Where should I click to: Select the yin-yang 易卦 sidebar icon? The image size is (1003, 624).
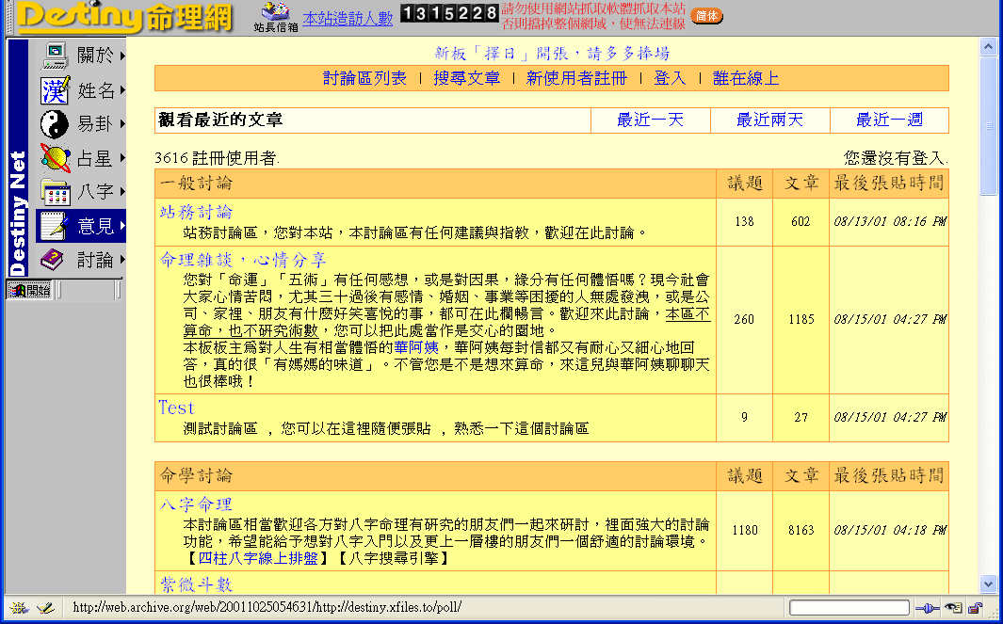tap(54, 124)
